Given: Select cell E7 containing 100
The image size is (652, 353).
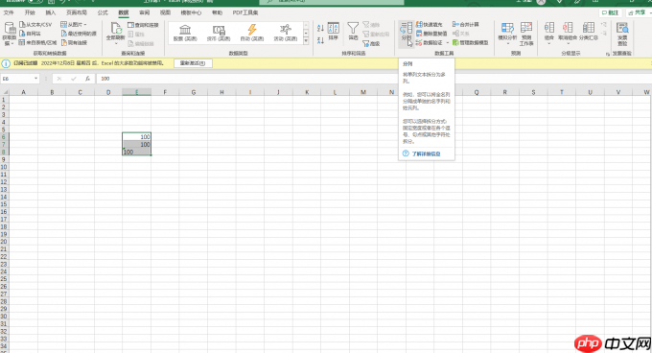Looking at the screenshot, I should click(x=137, y=144).
